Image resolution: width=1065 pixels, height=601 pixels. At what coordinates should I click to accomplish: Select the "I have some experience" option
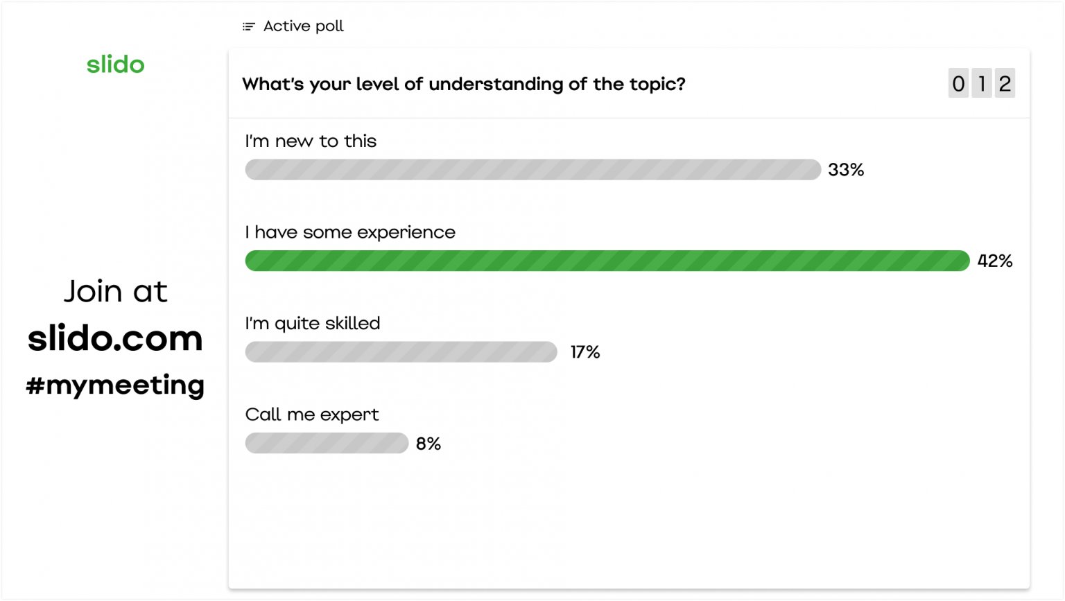(x=350, y=232)
